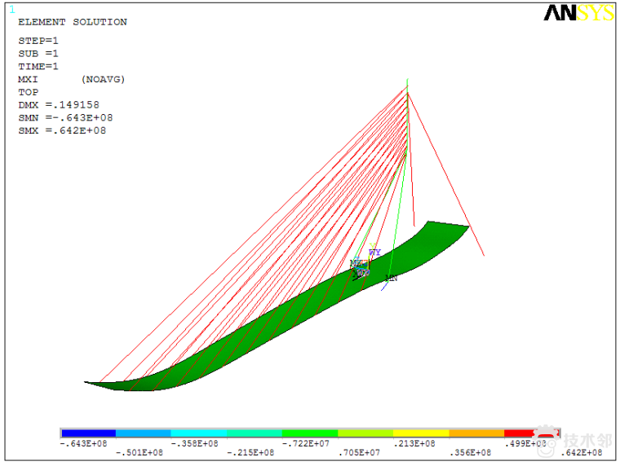Click the ANSYS logo in top-right corner
This screenshot has height=466, width=620.
579,13
